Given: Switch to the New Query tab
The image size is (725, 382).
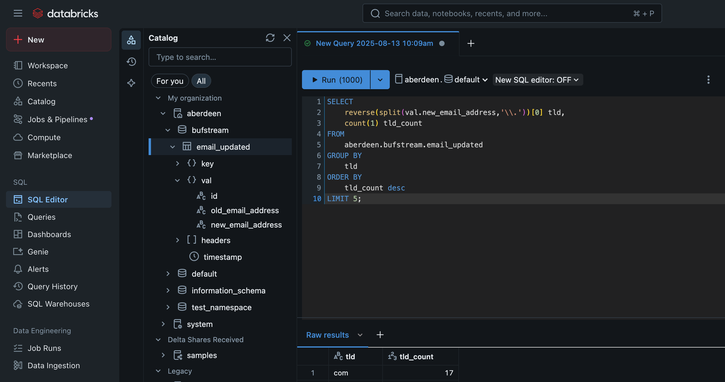Looking at the screenshot, I should 374,43.
